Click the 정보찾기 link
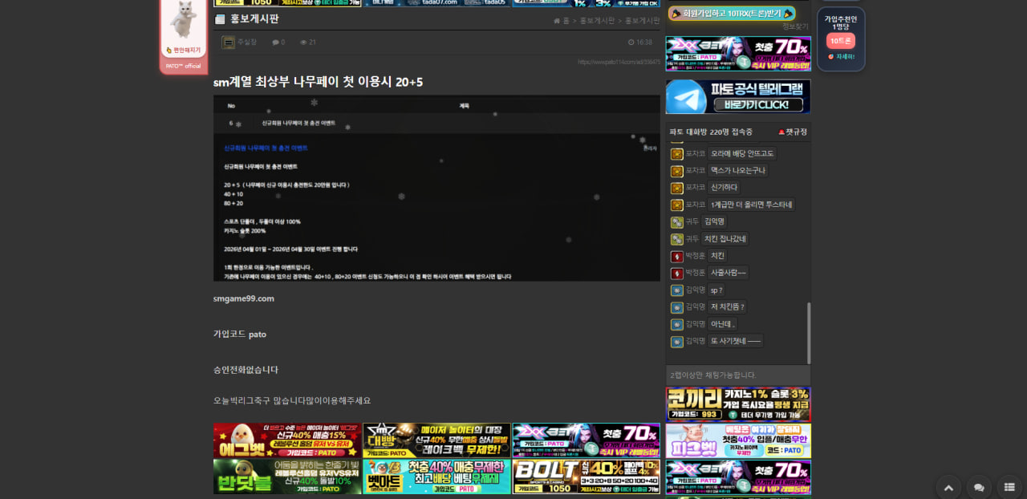The width and height of the screenshot is (1027, 499). (x=795, y=26)
